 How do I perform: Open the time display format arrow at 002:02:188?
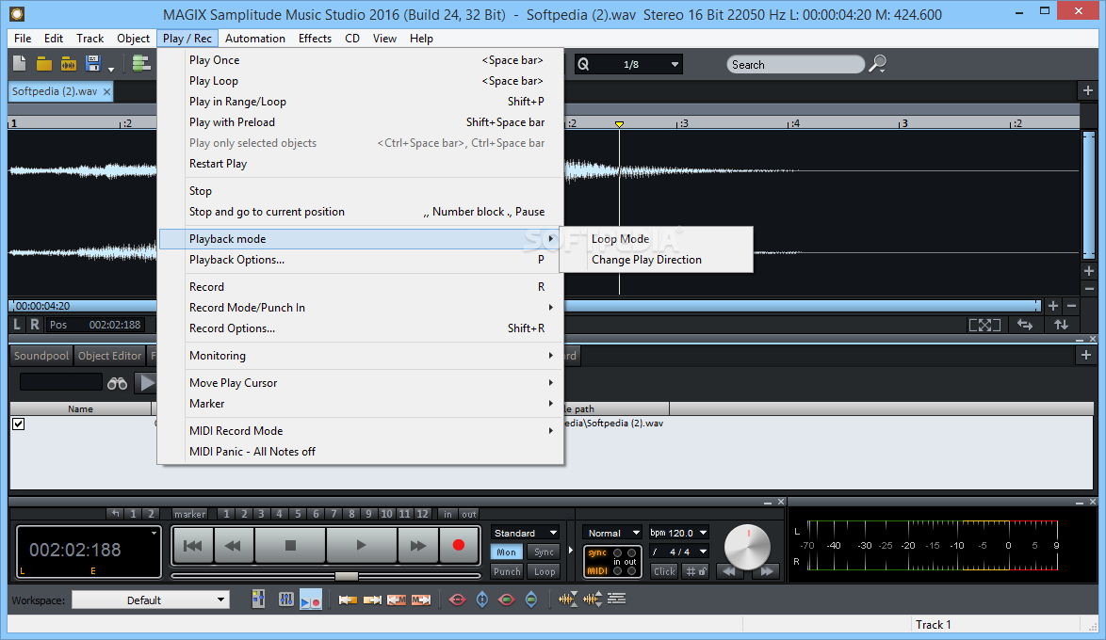[x=154, y=534]
